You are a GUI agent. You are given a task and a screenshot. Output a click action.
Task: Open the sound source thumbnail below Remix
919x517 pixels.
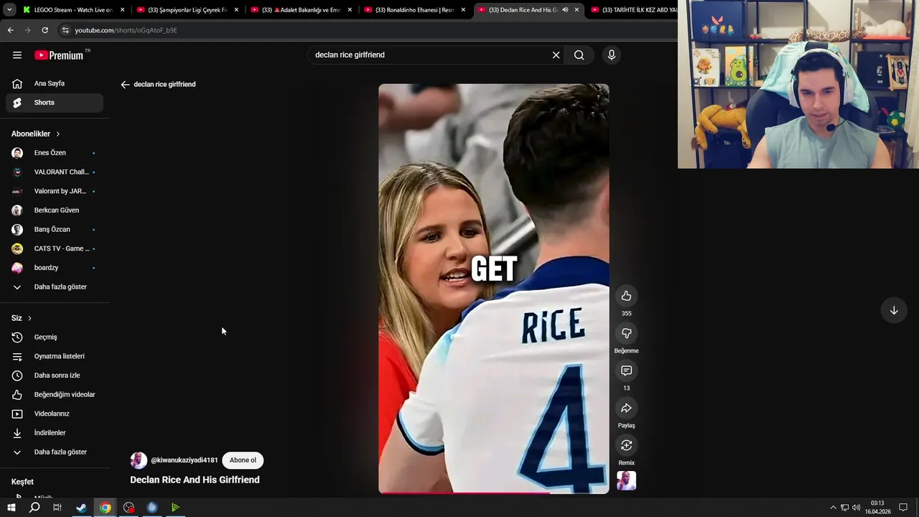[626, 480]
